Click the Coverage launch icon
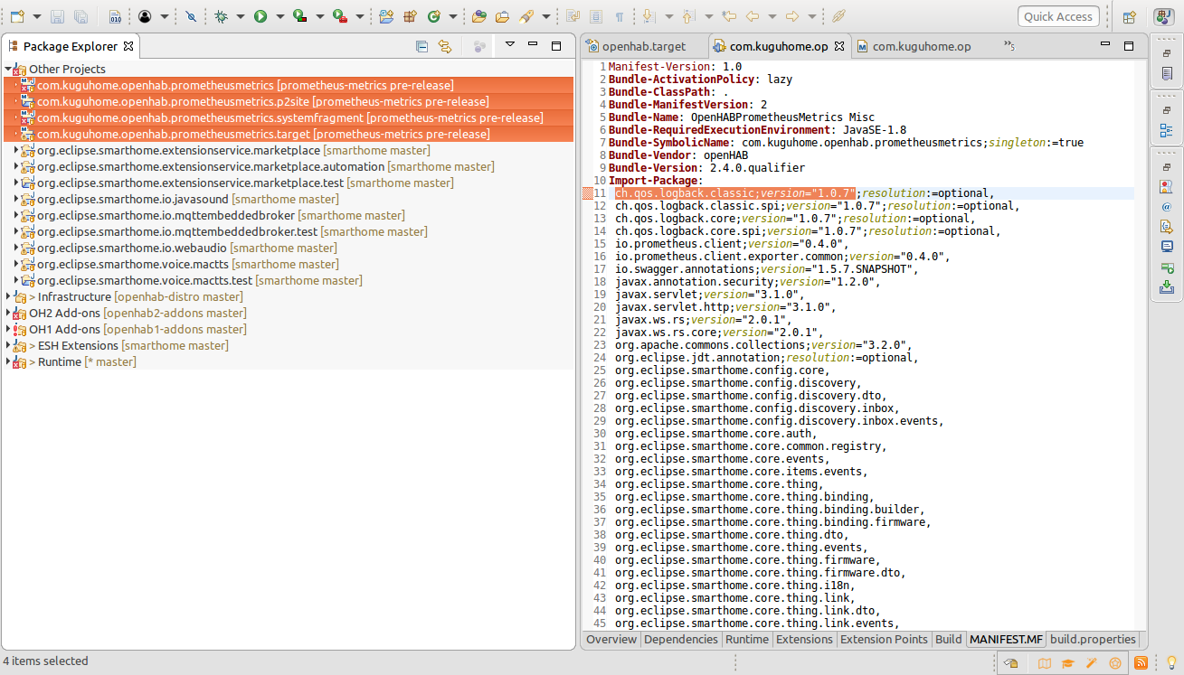 coord(300,16)
